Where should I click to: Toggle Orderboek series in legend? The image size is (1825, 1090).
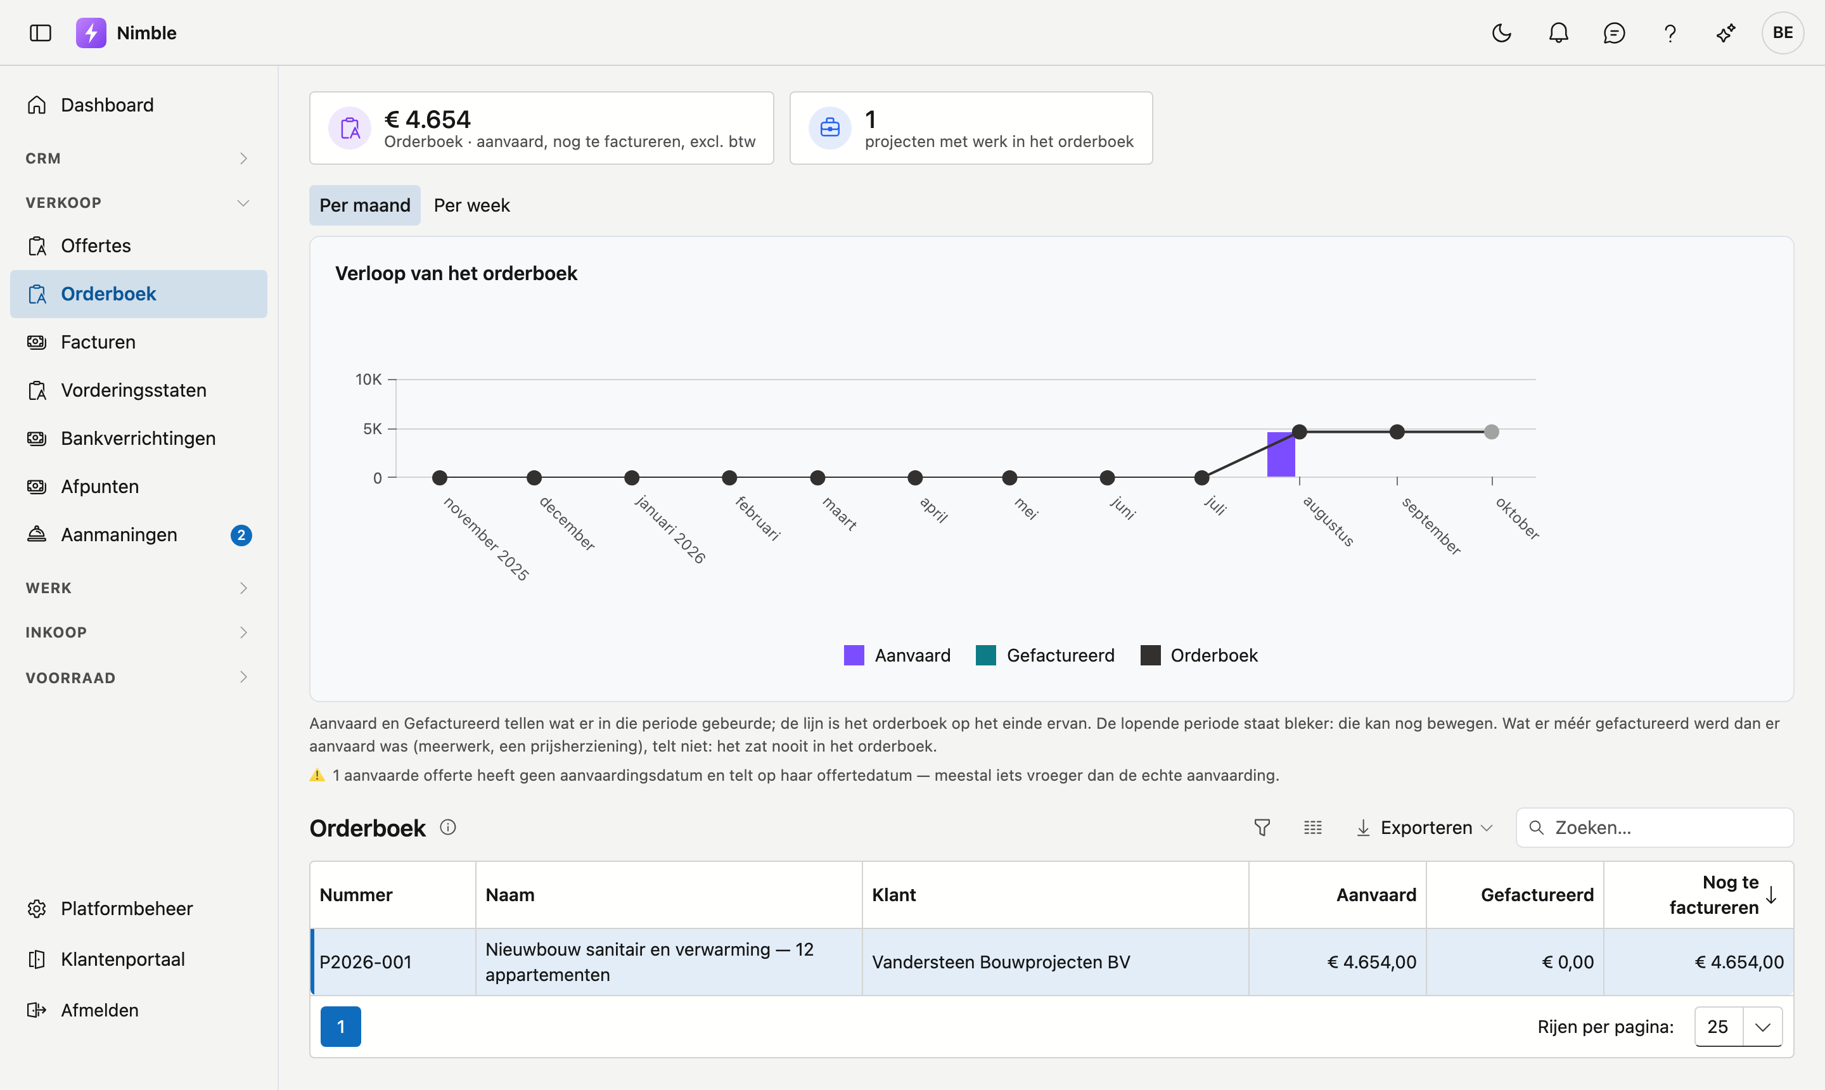tap(1198, 655)
